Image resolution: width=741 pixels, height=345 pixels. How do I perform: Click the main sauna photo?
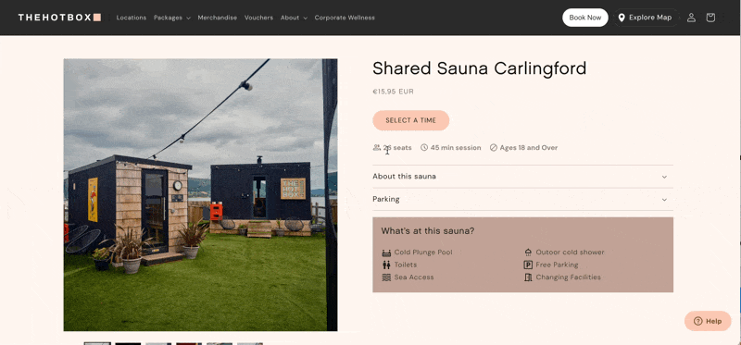coord(200,195)
